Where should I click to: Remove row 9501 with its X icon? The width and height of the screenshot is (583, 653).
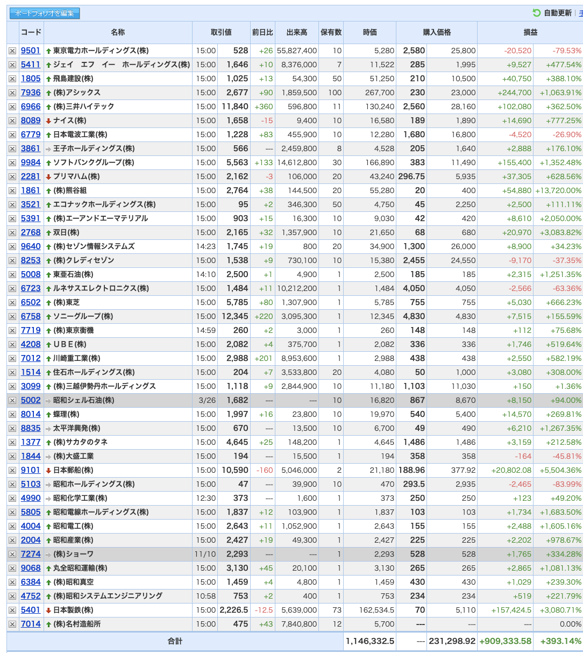click(12, 51)
